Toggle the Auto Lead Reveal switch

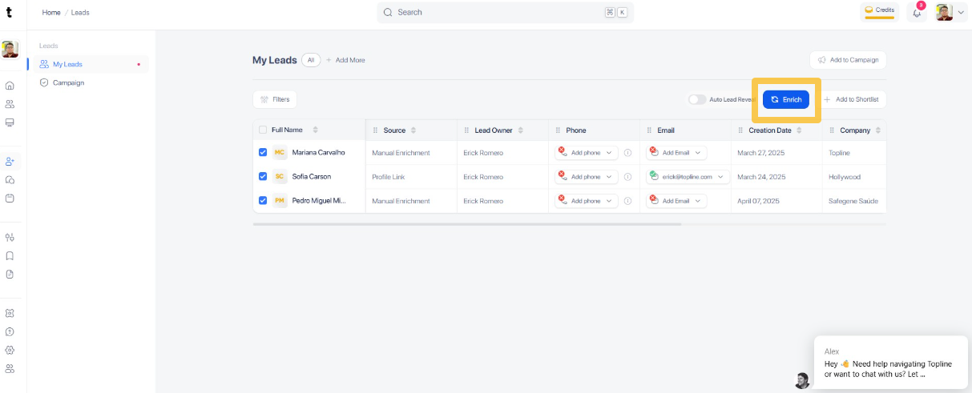[x=697, y=99]
